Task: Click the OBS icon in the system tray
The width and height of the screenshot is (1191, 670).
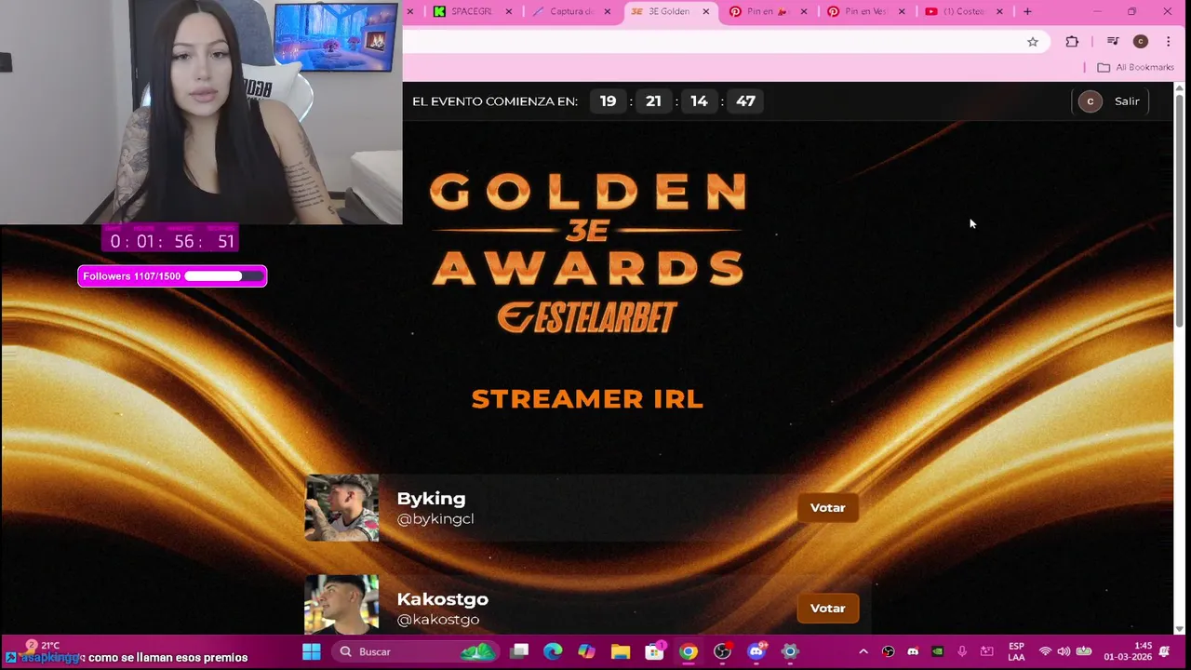Action: (888, 651)
